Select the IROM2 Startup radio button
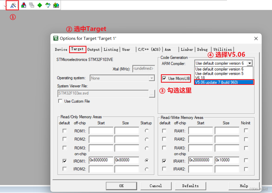Viewport: 272px width, 193px height. click(x=147, y=169)
